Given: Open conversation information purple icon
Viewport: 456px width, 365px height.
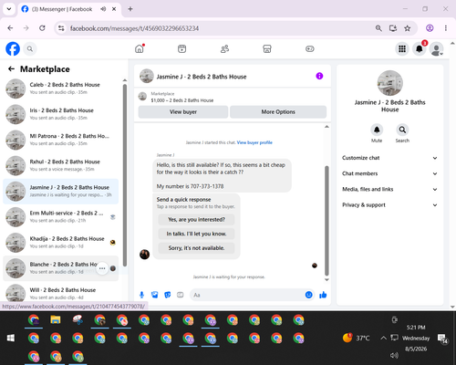Looking at the screenshot, I should pyautogui.click(x=319, y=76).
